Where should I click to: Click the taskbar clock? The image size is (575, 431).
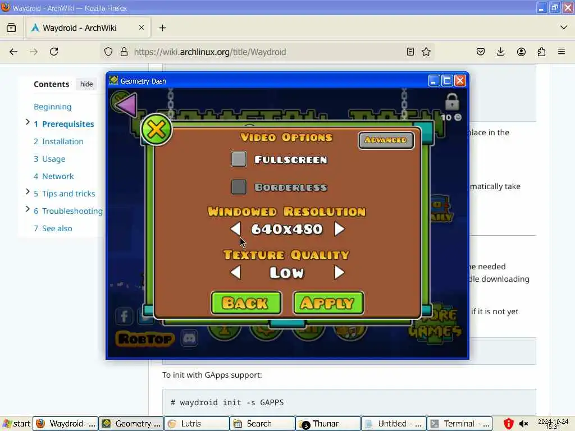coord(553,424)
